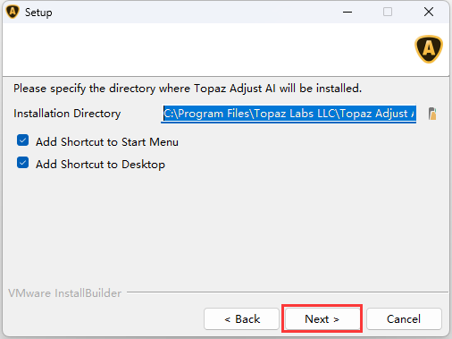
Task: Click the 'Add Shortcut to Start Menu' label text
Action: [107, 142]
